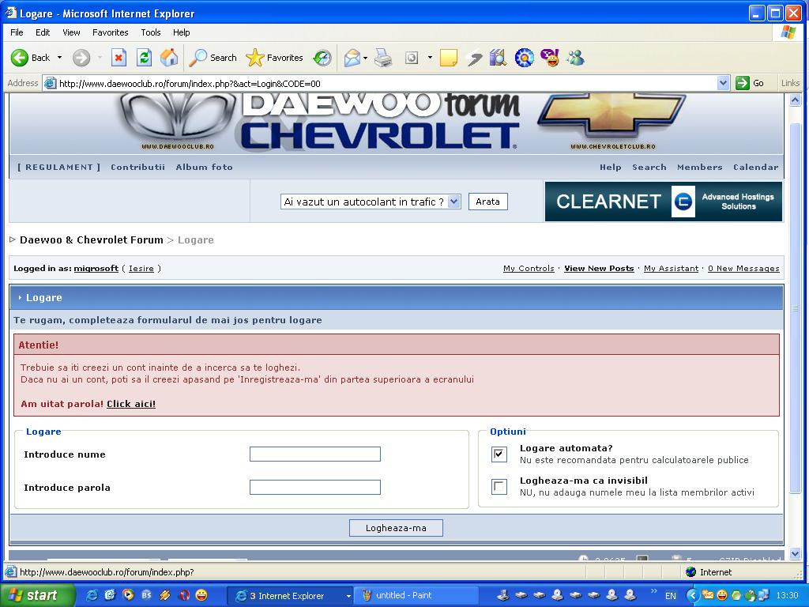Open the Tools menu
The image size is (809, 607).
(150, 32)
